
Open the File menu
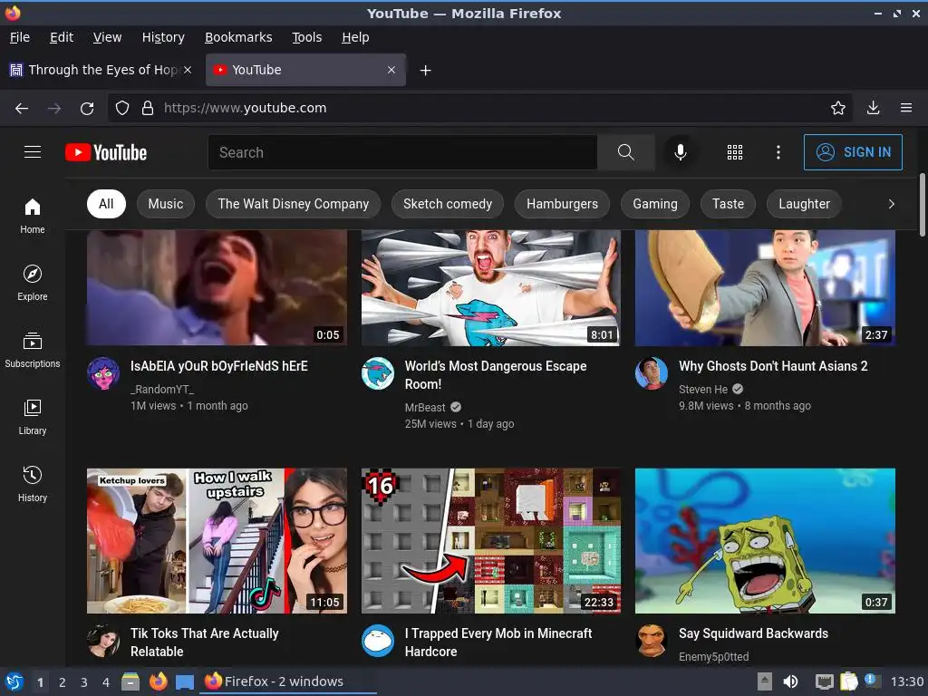click(x=20, y=37)
